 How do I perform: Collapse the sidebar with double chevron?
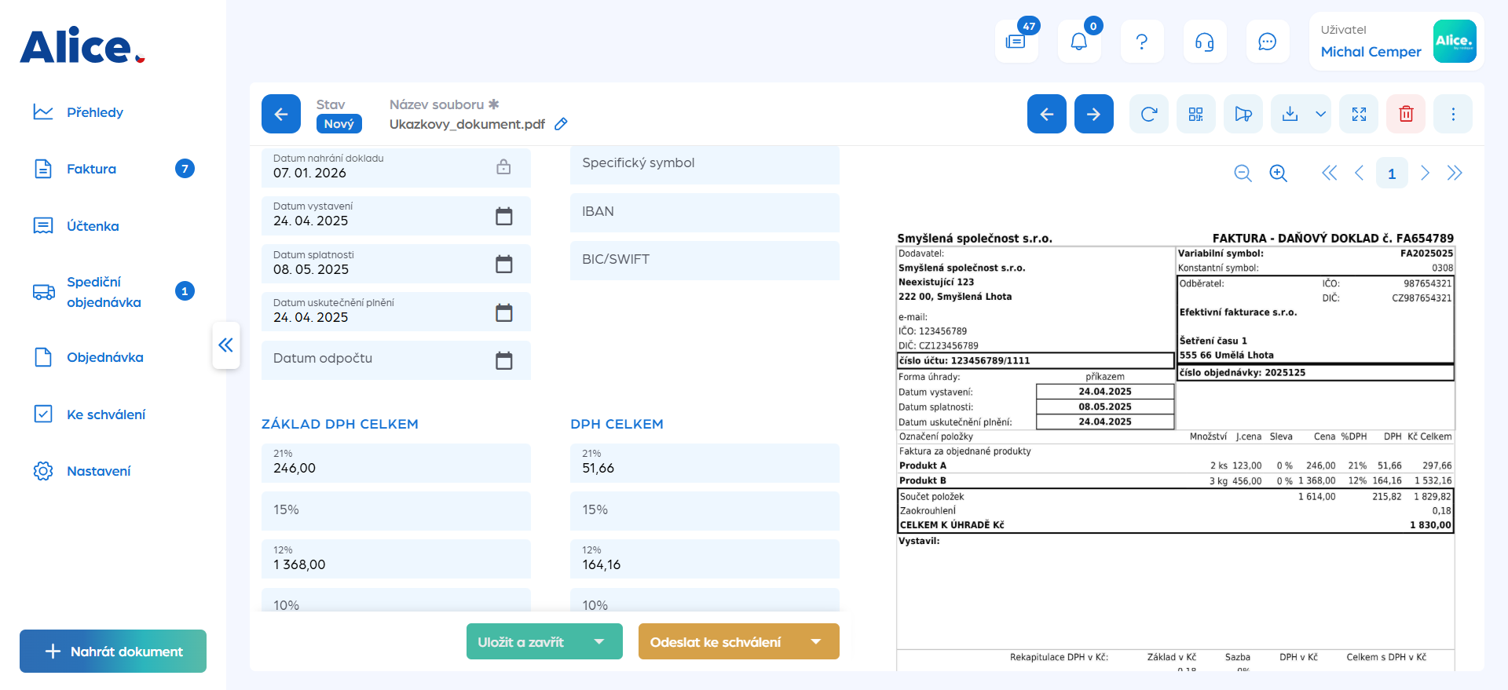[226, 345]
